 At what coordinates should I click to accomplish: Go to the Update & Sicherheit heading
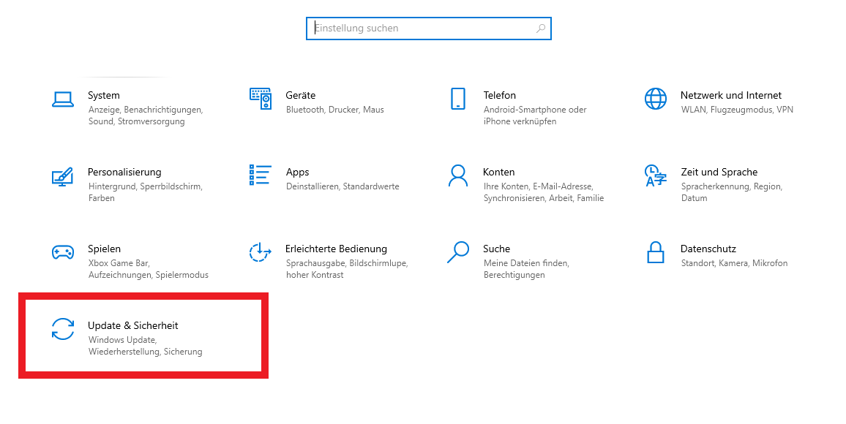tap(132, 325)
